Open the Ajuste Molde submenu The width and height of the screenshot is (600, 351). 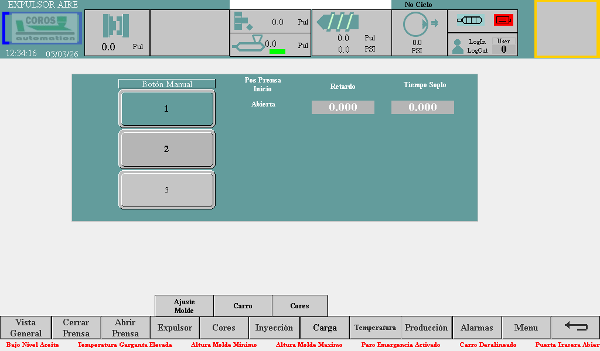(x=184, y=306)
